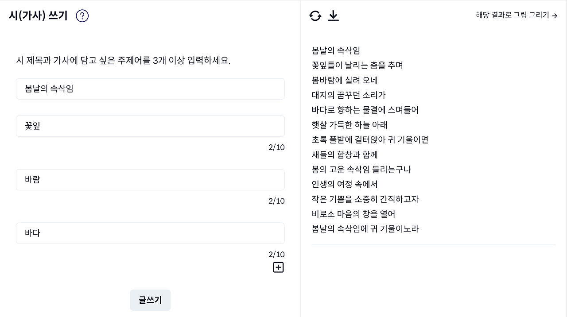
Task: Click the first poem line 봄날의 속삭임
Action: [x=335, y=50]
